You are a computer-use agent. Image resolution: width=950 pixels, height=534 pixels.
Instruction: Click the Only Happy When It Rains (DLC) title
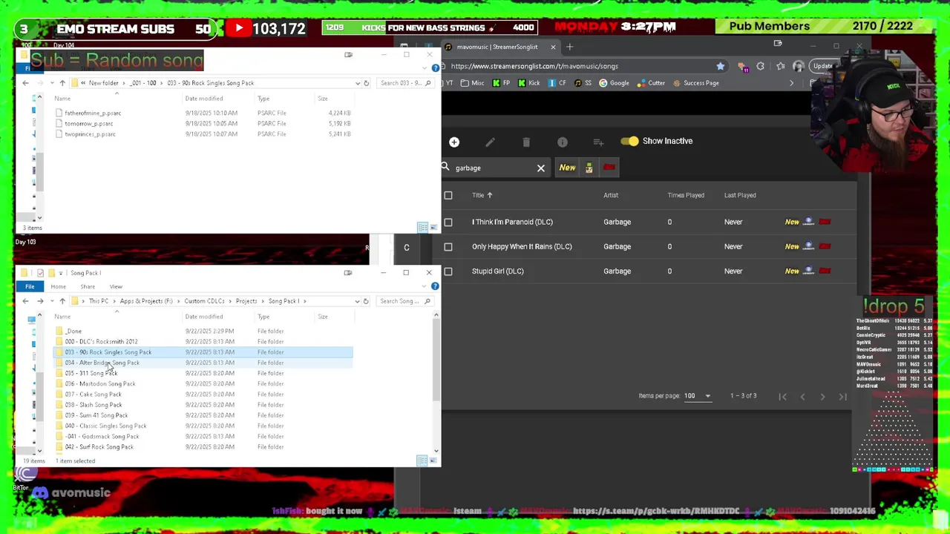522,246
